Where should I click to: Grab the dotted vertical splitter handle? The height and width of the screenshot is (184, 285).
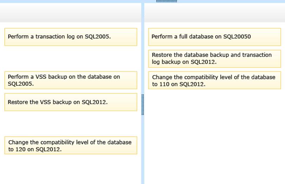coord(143,104)
